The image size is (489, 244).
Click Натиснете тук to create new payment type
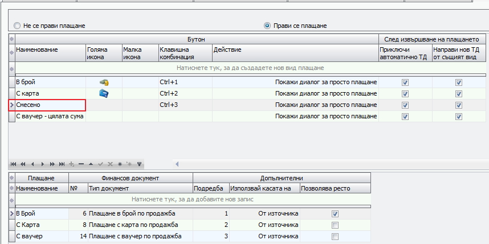pos(250,68)
